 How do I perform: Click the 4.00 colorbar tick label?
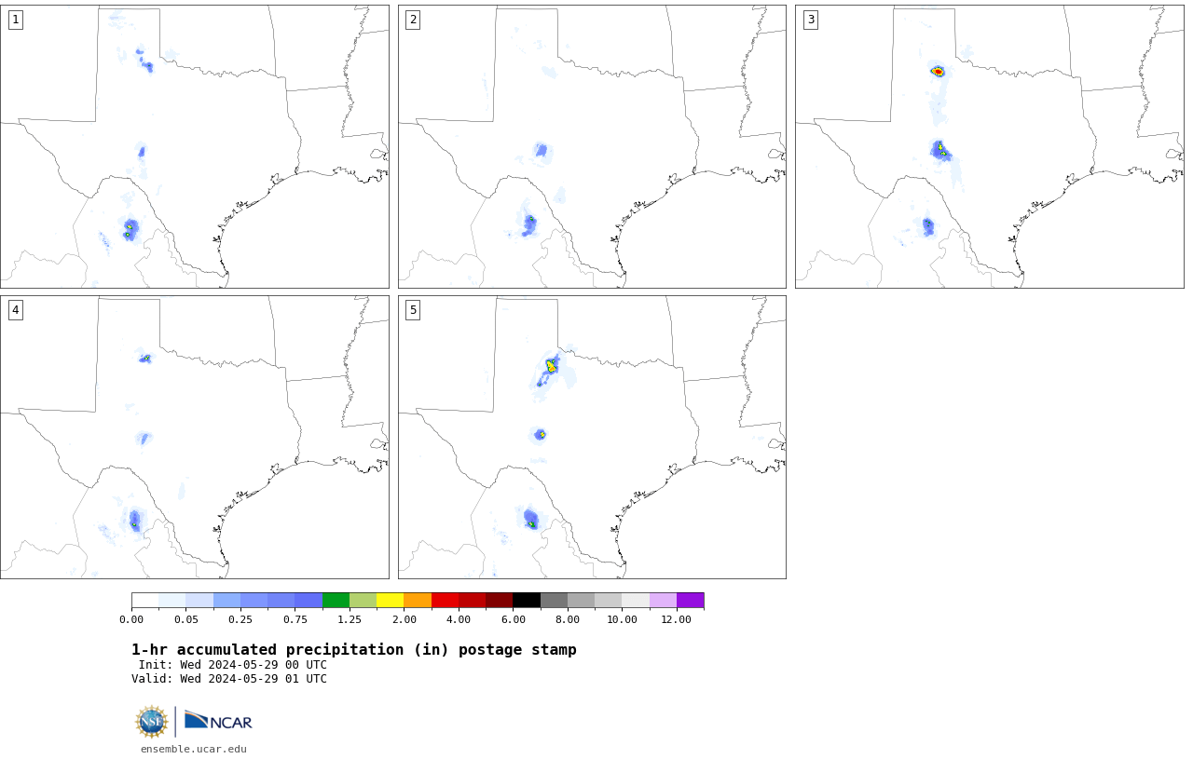(x=459, y=619)
